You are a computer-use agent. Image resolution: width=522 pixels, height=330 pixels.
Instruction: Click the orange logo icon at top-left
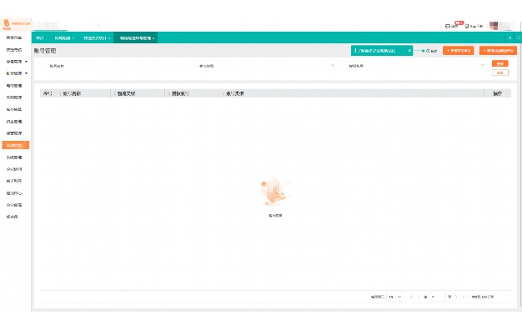tap(7, 23)
